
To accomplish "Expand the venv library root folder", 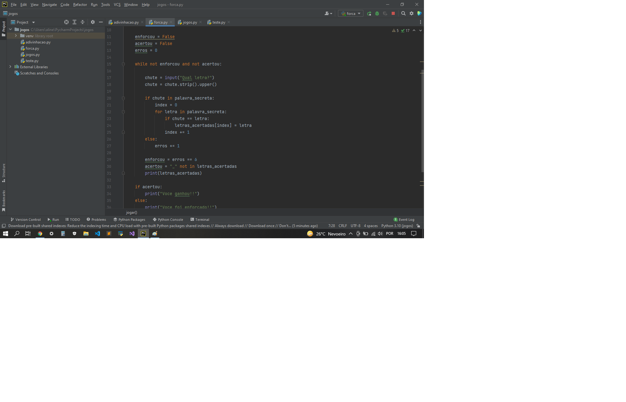I will point(16,36).
